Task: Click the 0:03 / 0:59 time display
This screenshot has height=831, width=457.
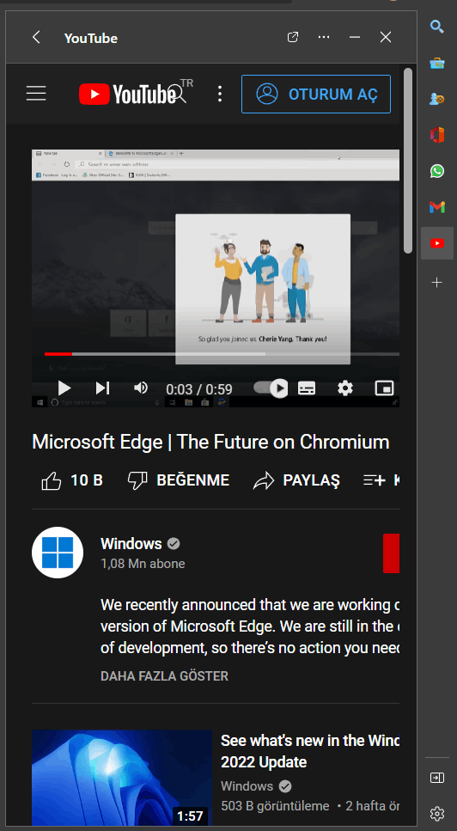Action: coord(199,389)
